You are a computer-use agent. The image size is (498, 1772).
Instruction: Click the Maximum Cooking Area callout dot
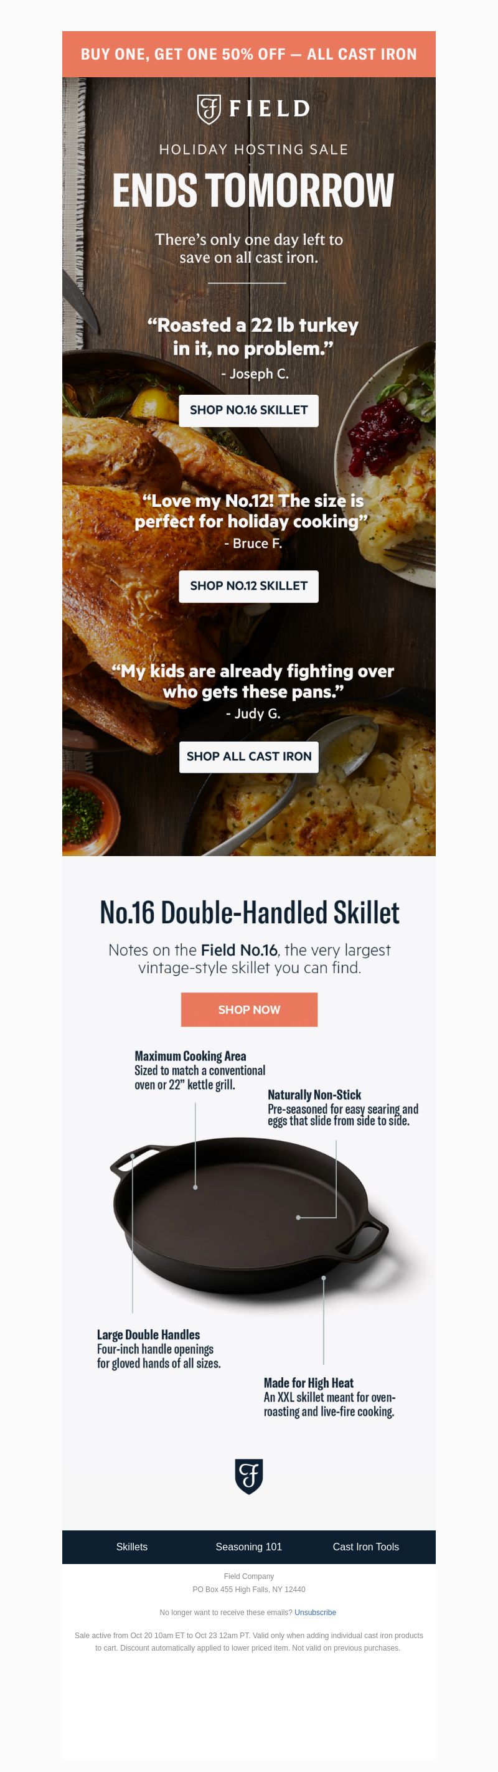point(195,1187)
